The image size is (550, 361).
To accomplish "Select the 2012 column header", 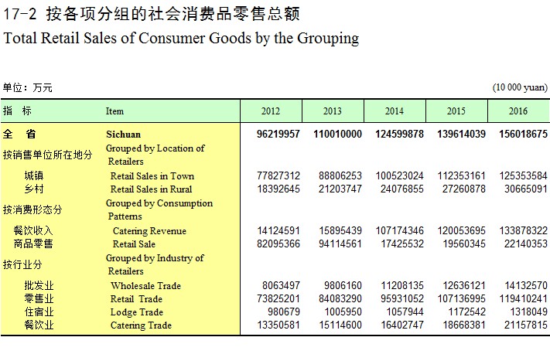I will 271,111.
